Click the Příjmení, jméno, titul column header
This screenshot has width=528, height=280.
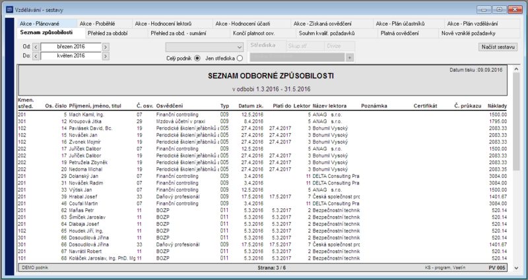coord(95,106)
